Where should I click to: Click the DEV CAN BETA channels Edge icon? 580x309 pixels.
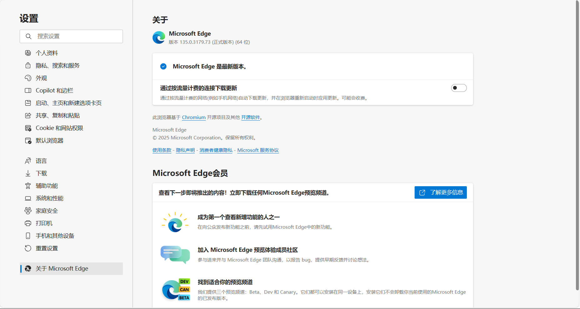pos(176,289)
